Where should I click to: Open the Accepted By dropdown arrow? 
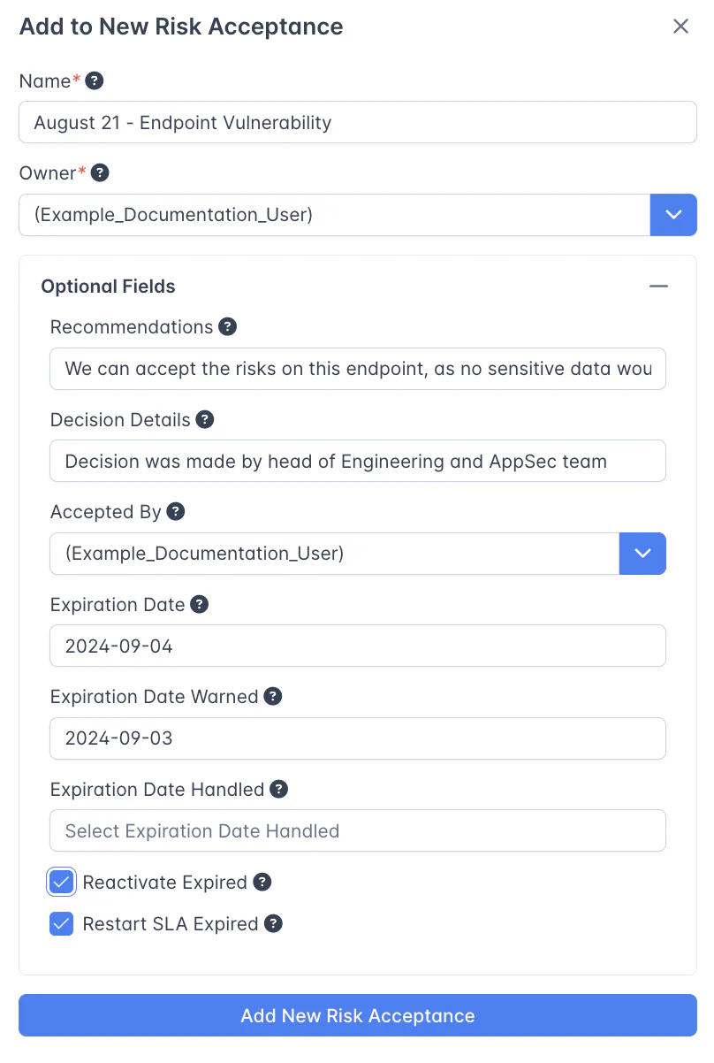642,554
